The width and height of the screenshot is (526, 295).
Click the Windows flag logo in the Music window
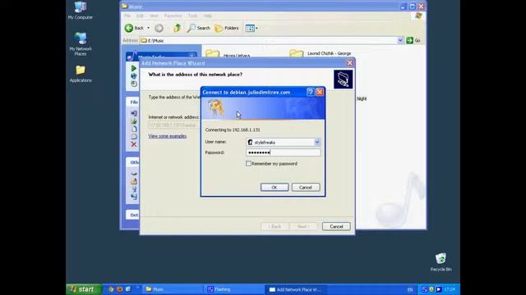(x=418, y=16)
